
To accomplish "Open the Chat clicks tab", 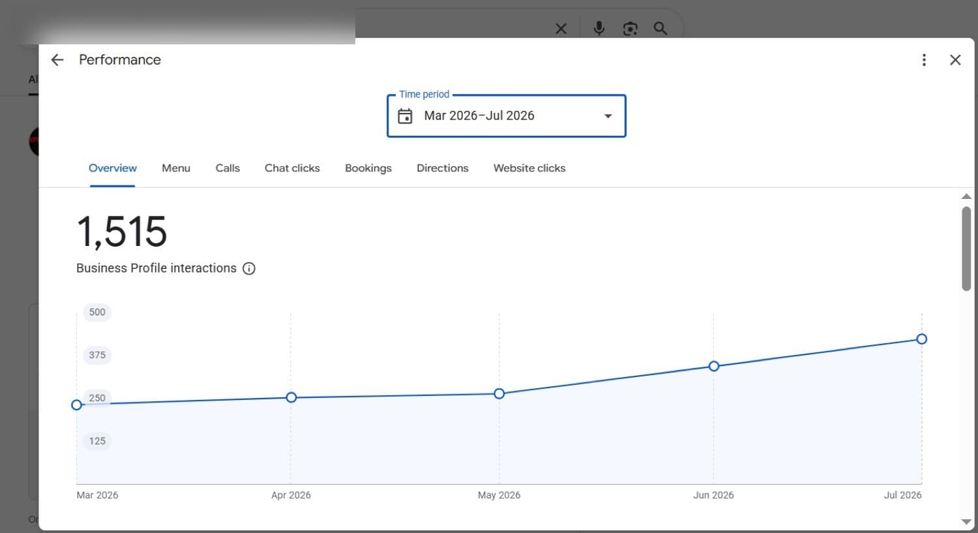I will 292,168.
